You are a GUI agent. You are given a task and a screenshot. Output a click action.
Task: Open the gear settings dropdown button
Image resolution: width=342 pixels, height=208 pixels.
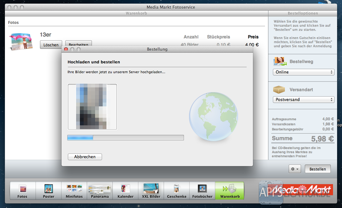(295, 169)
